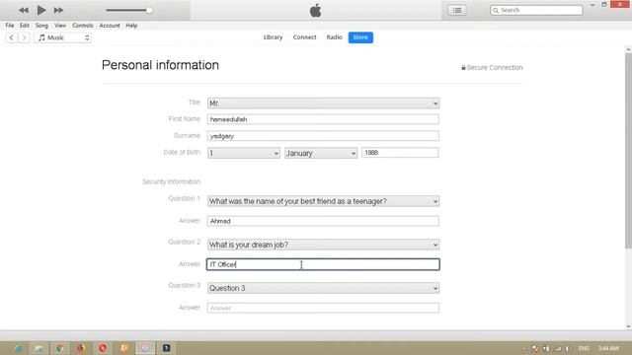Viewport: 632px width, 355px height.
Task: Switch to the Radio tab
Action: click(x=334, y=37)
